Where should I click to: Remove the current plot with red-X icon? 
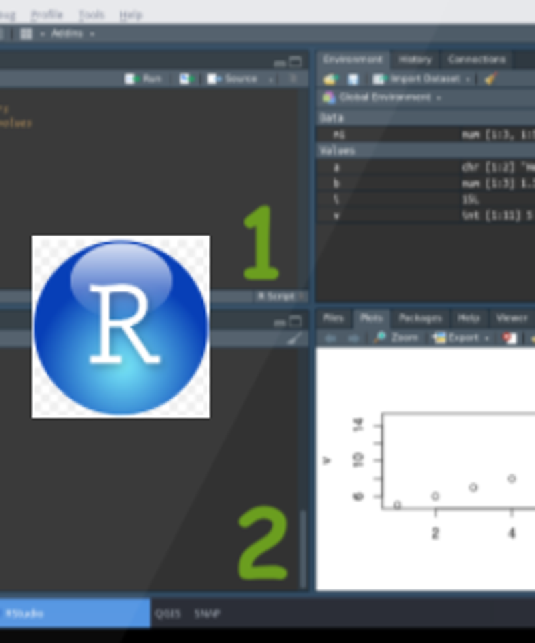coord(510,338)
